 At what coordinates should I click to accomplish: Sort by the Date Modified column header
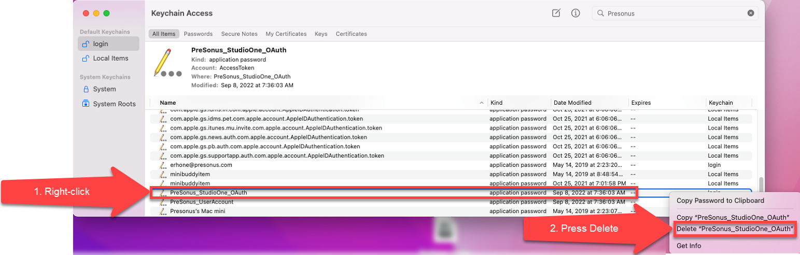point(572,103)
